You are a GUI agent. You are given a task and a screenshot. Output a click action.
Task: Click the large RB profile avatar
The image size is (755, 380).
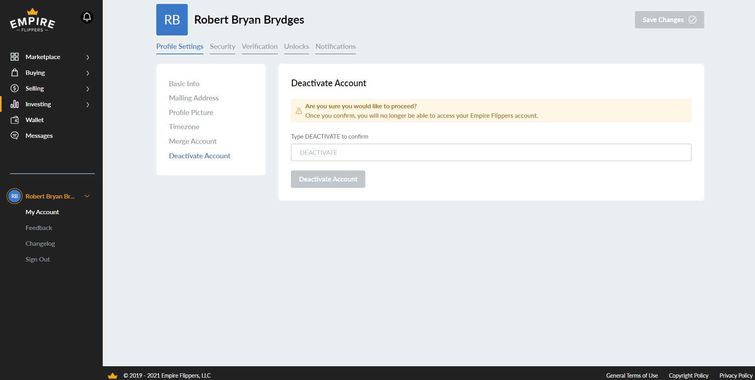point(172,20)
